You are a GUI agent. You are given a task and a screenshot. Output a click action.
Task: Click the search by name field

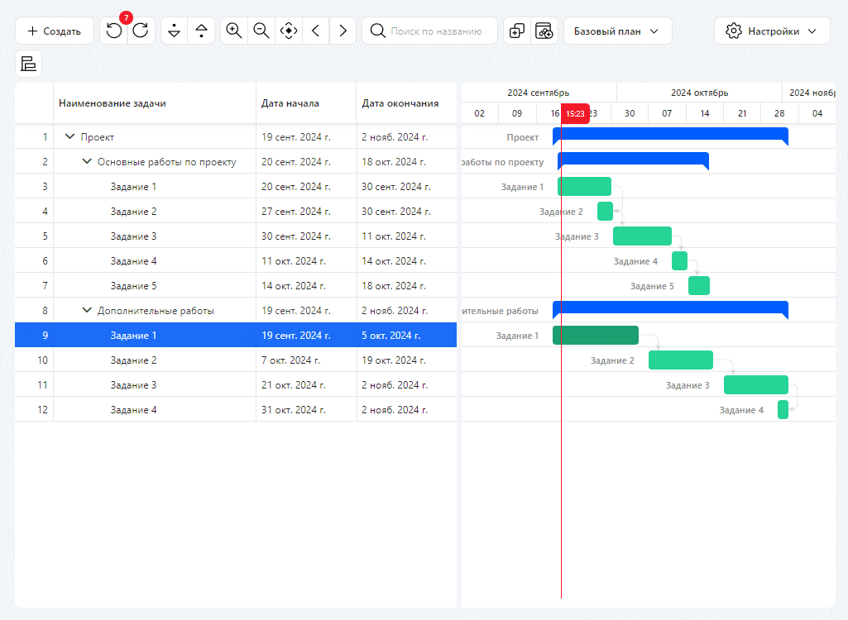(x=430, y=31)
